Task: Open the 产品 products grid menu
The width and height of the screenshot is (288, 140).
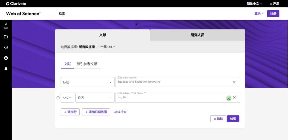Action: pyautogui.click(x=274, y=4)
